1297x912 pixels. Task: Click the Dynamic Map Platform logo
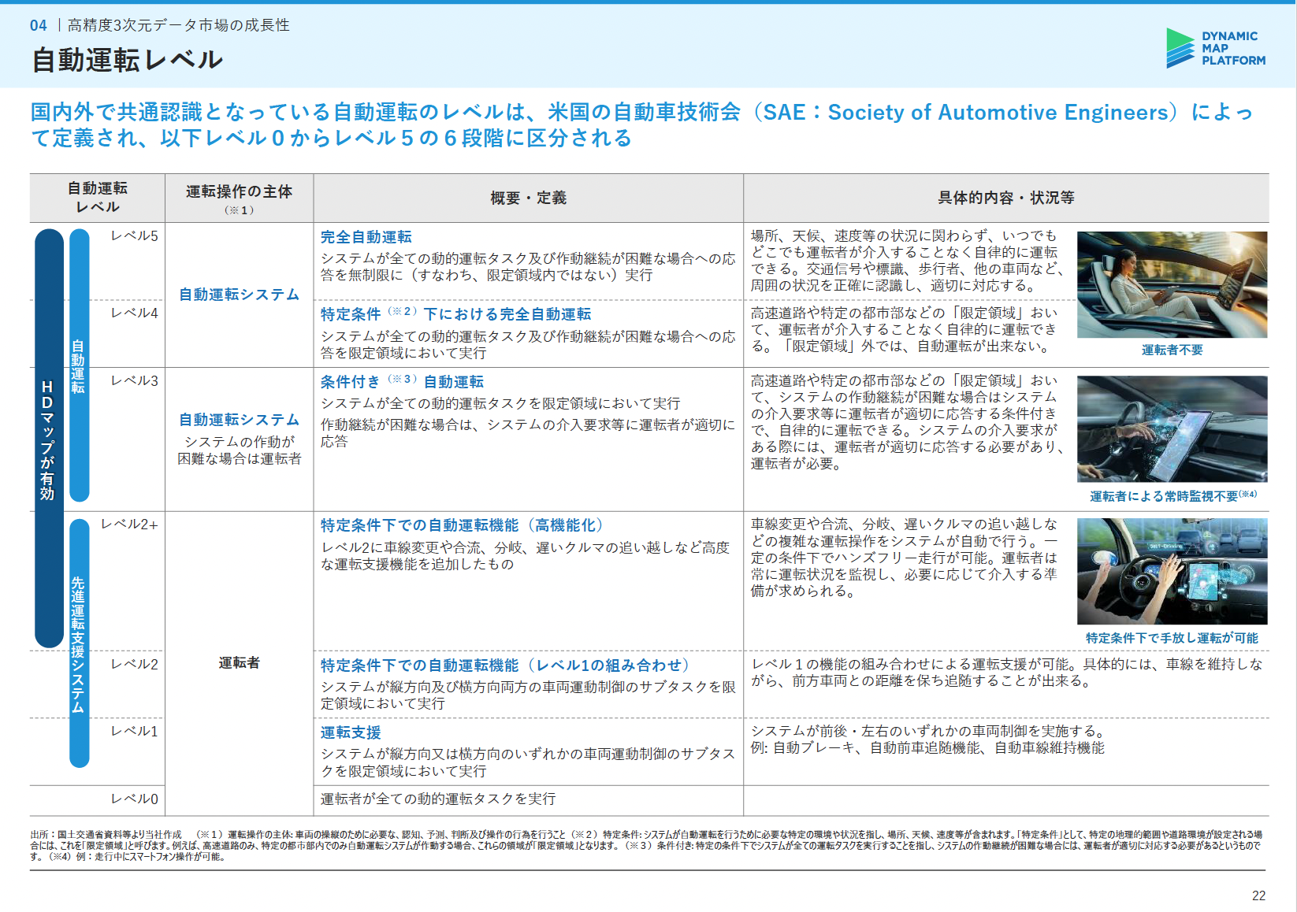[x=1216, y=48]
